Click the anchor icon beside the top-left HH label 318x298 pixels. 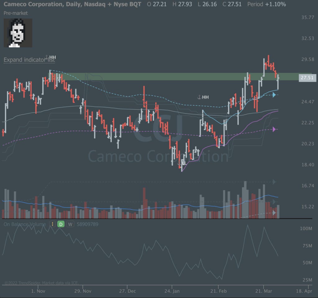point(47,57)
